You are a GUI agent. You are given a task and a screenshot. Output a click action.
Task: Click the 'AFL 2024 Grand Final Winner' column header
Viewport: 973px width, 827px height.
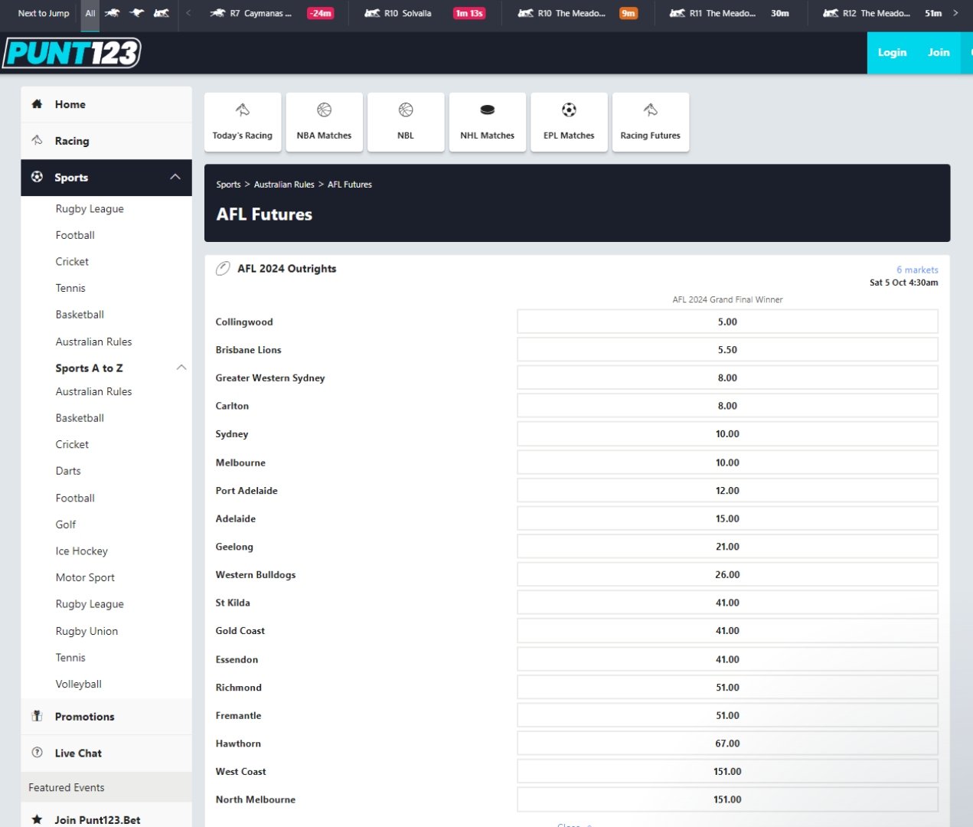(x=727, y=299)
